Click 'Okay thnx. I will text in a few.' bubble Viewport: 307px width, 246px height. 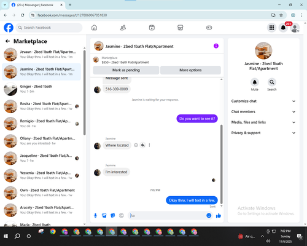pos(192,200)
